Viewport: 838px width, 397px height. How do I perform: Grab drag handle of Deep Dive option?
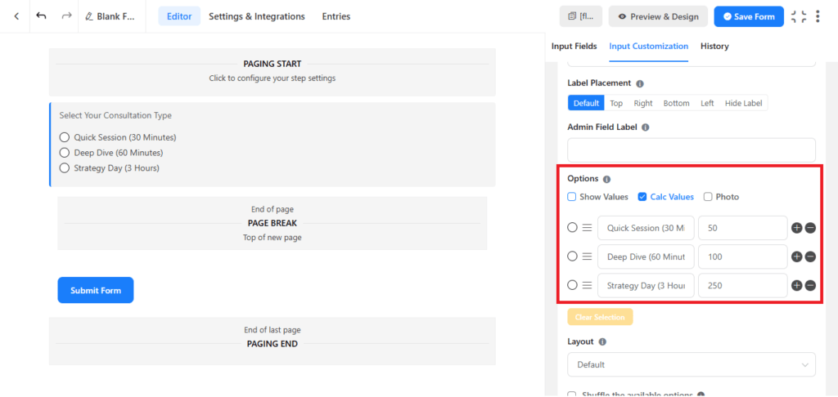click(587, 256)
